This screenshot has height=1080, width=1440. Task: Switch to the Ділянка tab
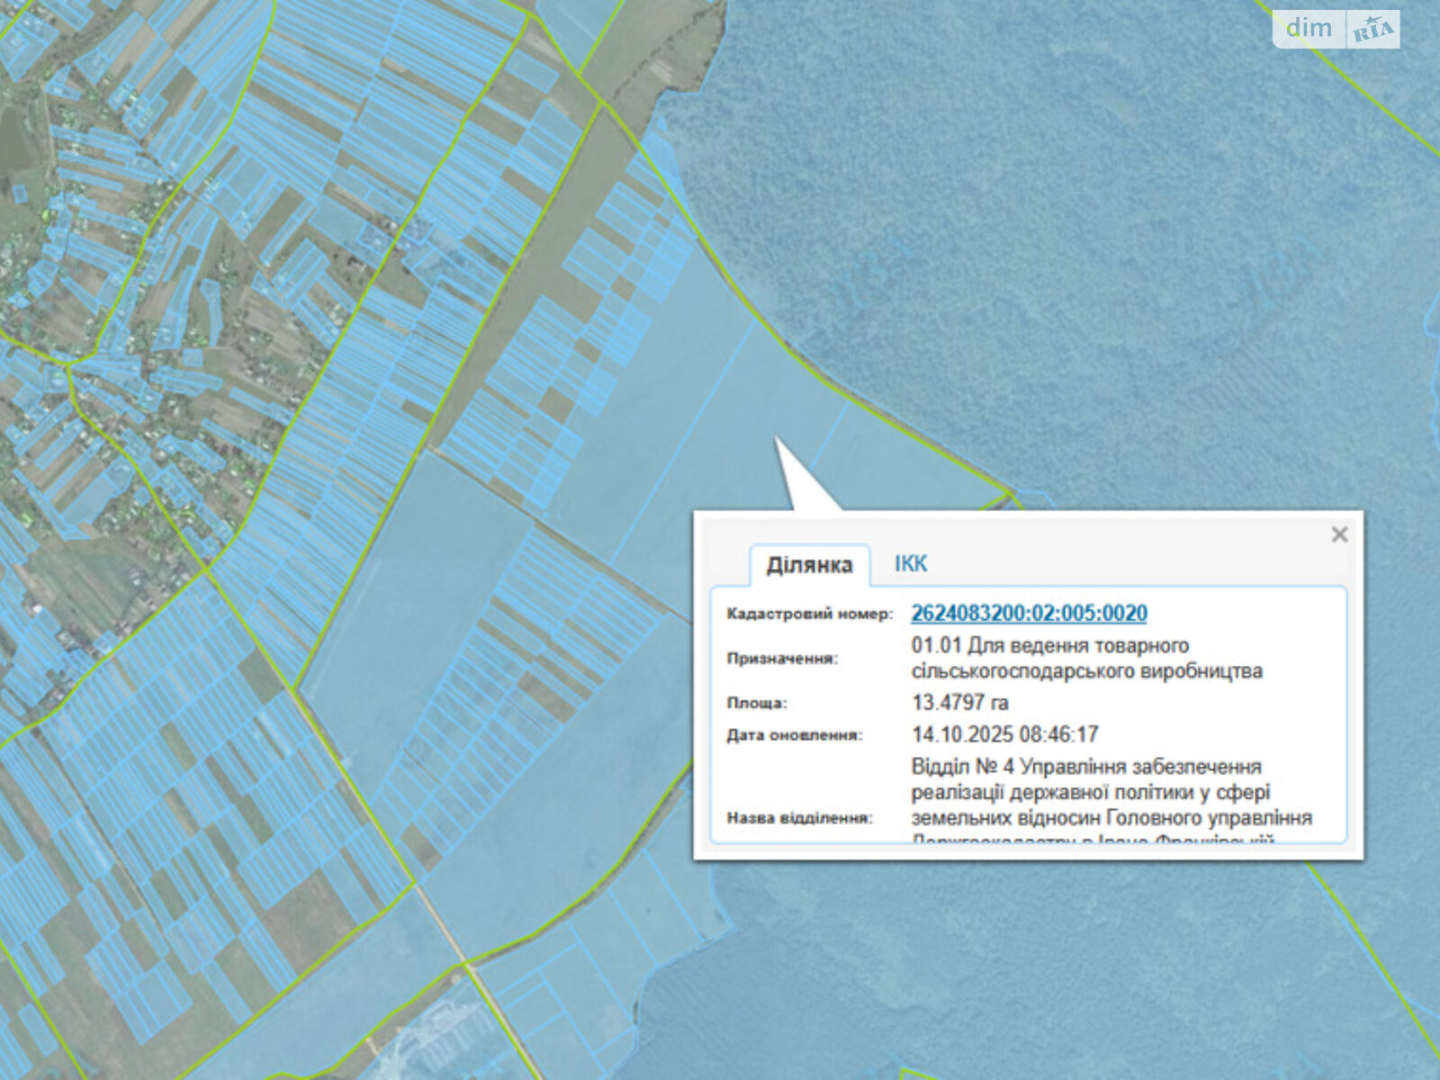tap(809, 565)
